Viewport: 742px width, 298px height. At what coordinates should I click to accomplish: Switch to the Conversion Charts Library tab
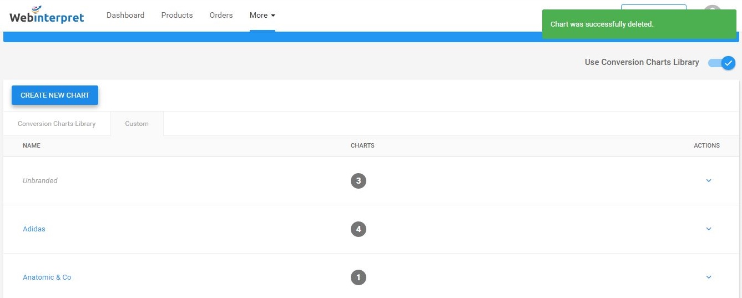pyautogui.click(x=57, y=124)
